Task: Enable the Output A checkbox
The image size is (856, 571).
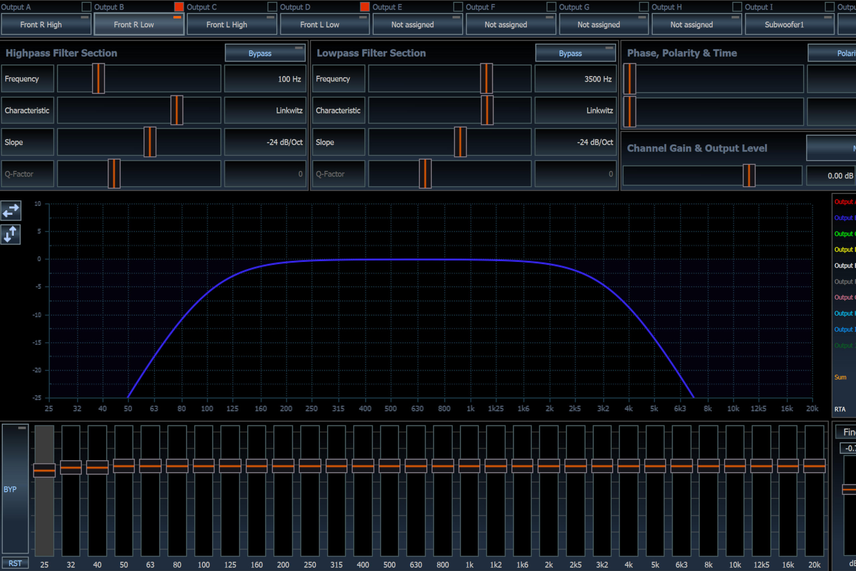Action: click(x=87, y=7)
